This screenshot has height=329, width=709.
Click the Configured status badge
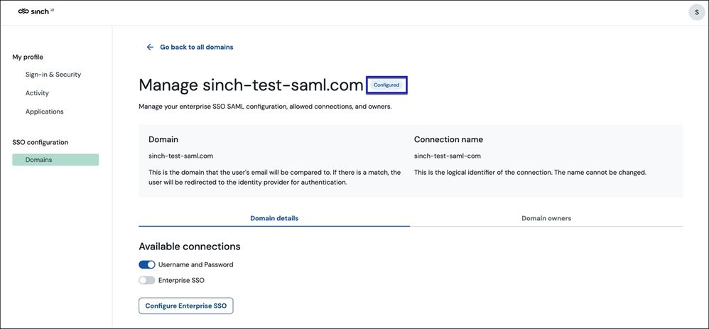point(386,85)
